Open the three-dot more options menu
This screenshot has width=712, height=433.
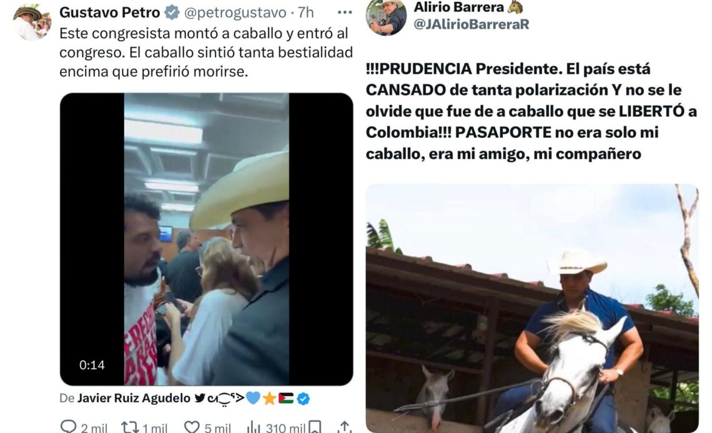(345, 12)
